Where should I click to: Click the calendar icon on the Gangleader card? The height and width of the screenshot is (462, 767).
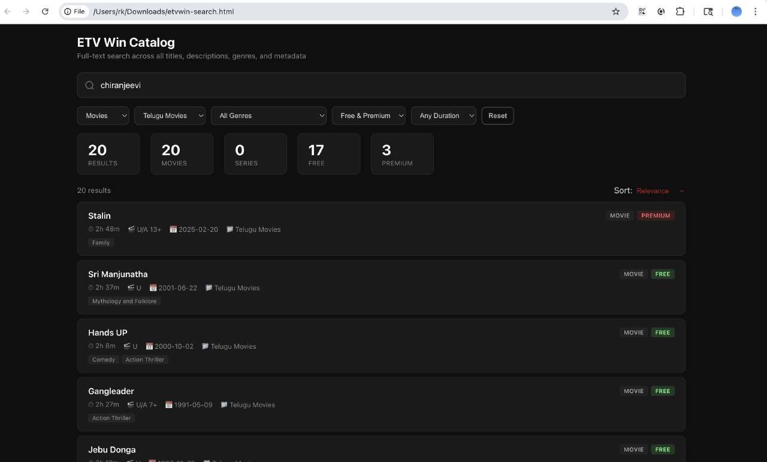tap(168, 404)
